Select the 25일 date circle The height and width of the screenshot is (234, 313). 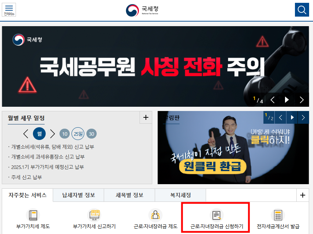(78, 134)
